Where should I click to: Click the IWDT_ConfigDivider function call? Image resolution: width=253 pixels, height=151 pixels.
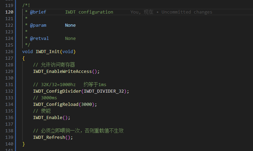pyautogui.click(x=57, y=91)
